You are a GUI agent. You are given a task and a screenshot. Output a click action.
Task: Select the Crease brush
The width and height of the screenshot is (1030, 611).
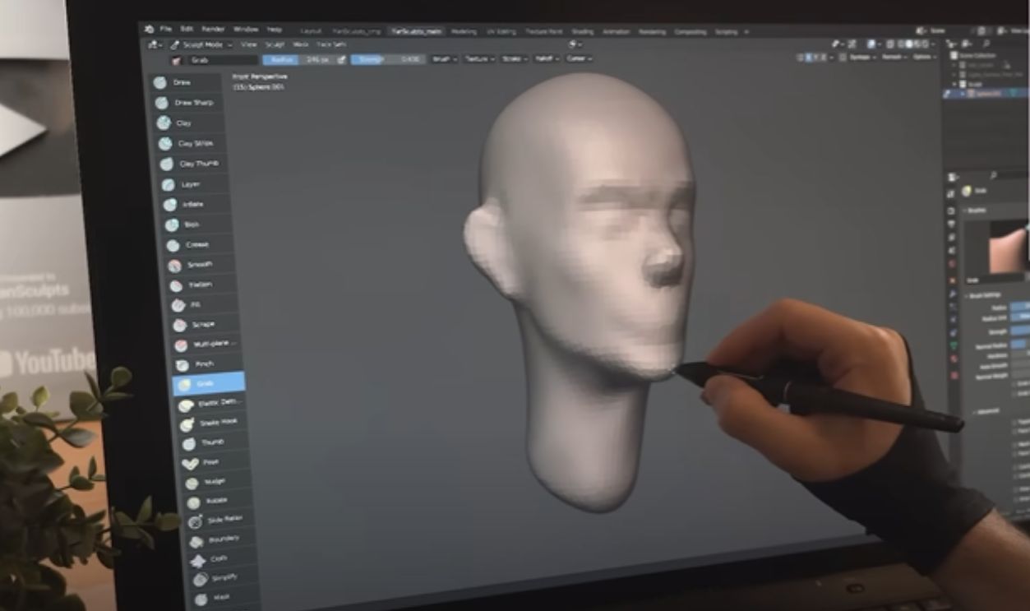[191, 244]
